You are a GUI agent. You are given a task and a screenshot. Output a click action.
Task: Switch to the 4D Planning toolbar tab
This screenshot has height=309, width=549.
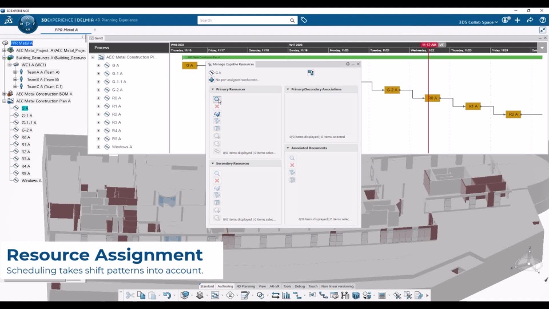(245, 286)
